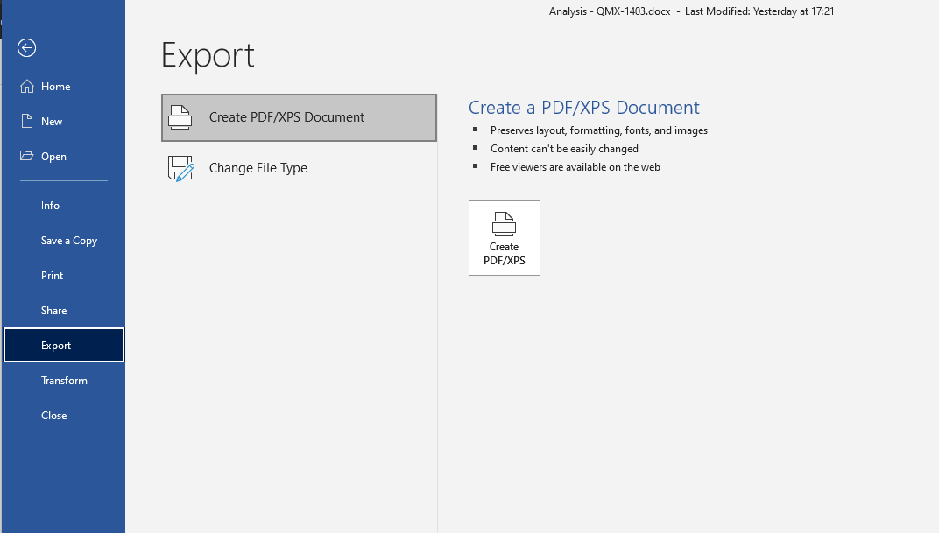Open the Transform option
This screenshot has width=939, height=533.
point(63,381)
